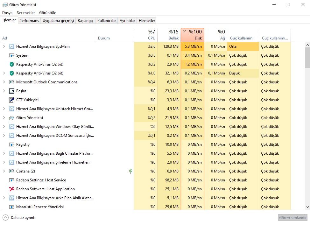The height and width of the screenshot is (225, 310).
Task: Open the Dosya menu
Action: tap(7, 13)
